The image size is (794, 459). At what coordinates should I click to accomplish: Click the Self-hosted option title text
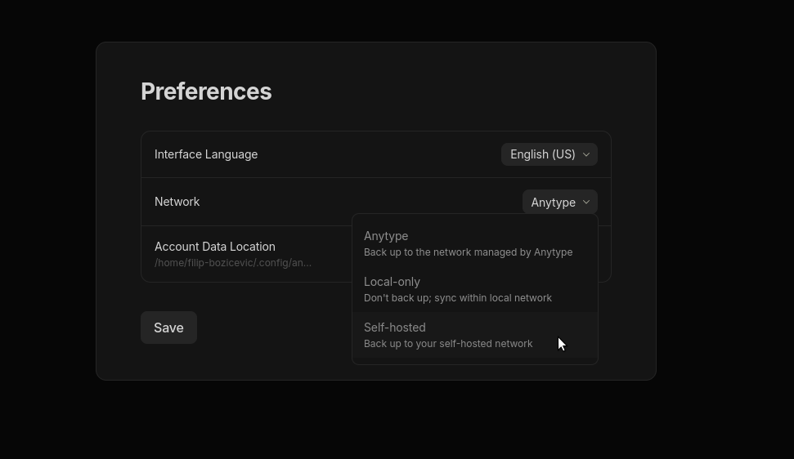[394, 328]
